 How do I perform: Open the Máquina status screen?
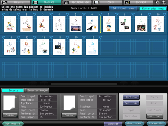click(x=16, y=2)
